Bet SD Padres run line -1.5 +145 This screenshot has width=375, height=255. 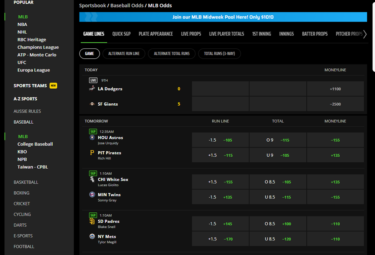(220, 224)
